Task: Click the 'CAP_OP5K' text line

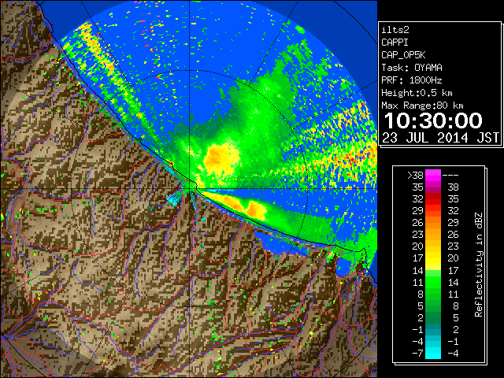Action: (403, 55)
